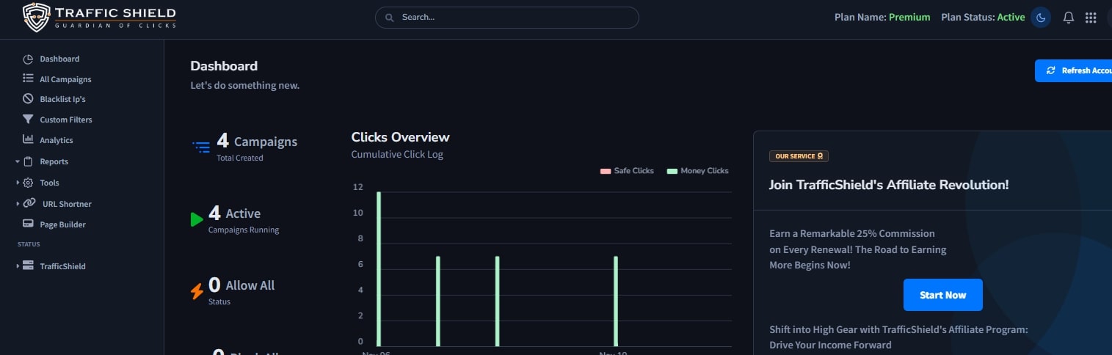Toggle Safe Clicks legend swatch
Viewport: 1112px width, 355px height.
pos(606,171)
